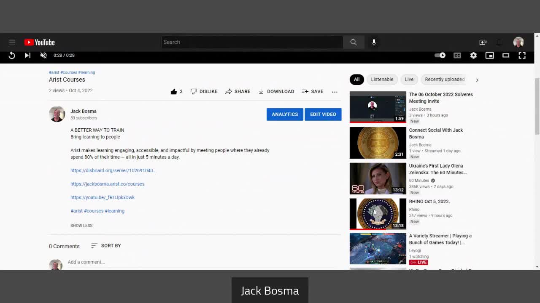Screen dimensions: 540x303
Task: Open the notifications bell
Action: [x=499, y=42]
